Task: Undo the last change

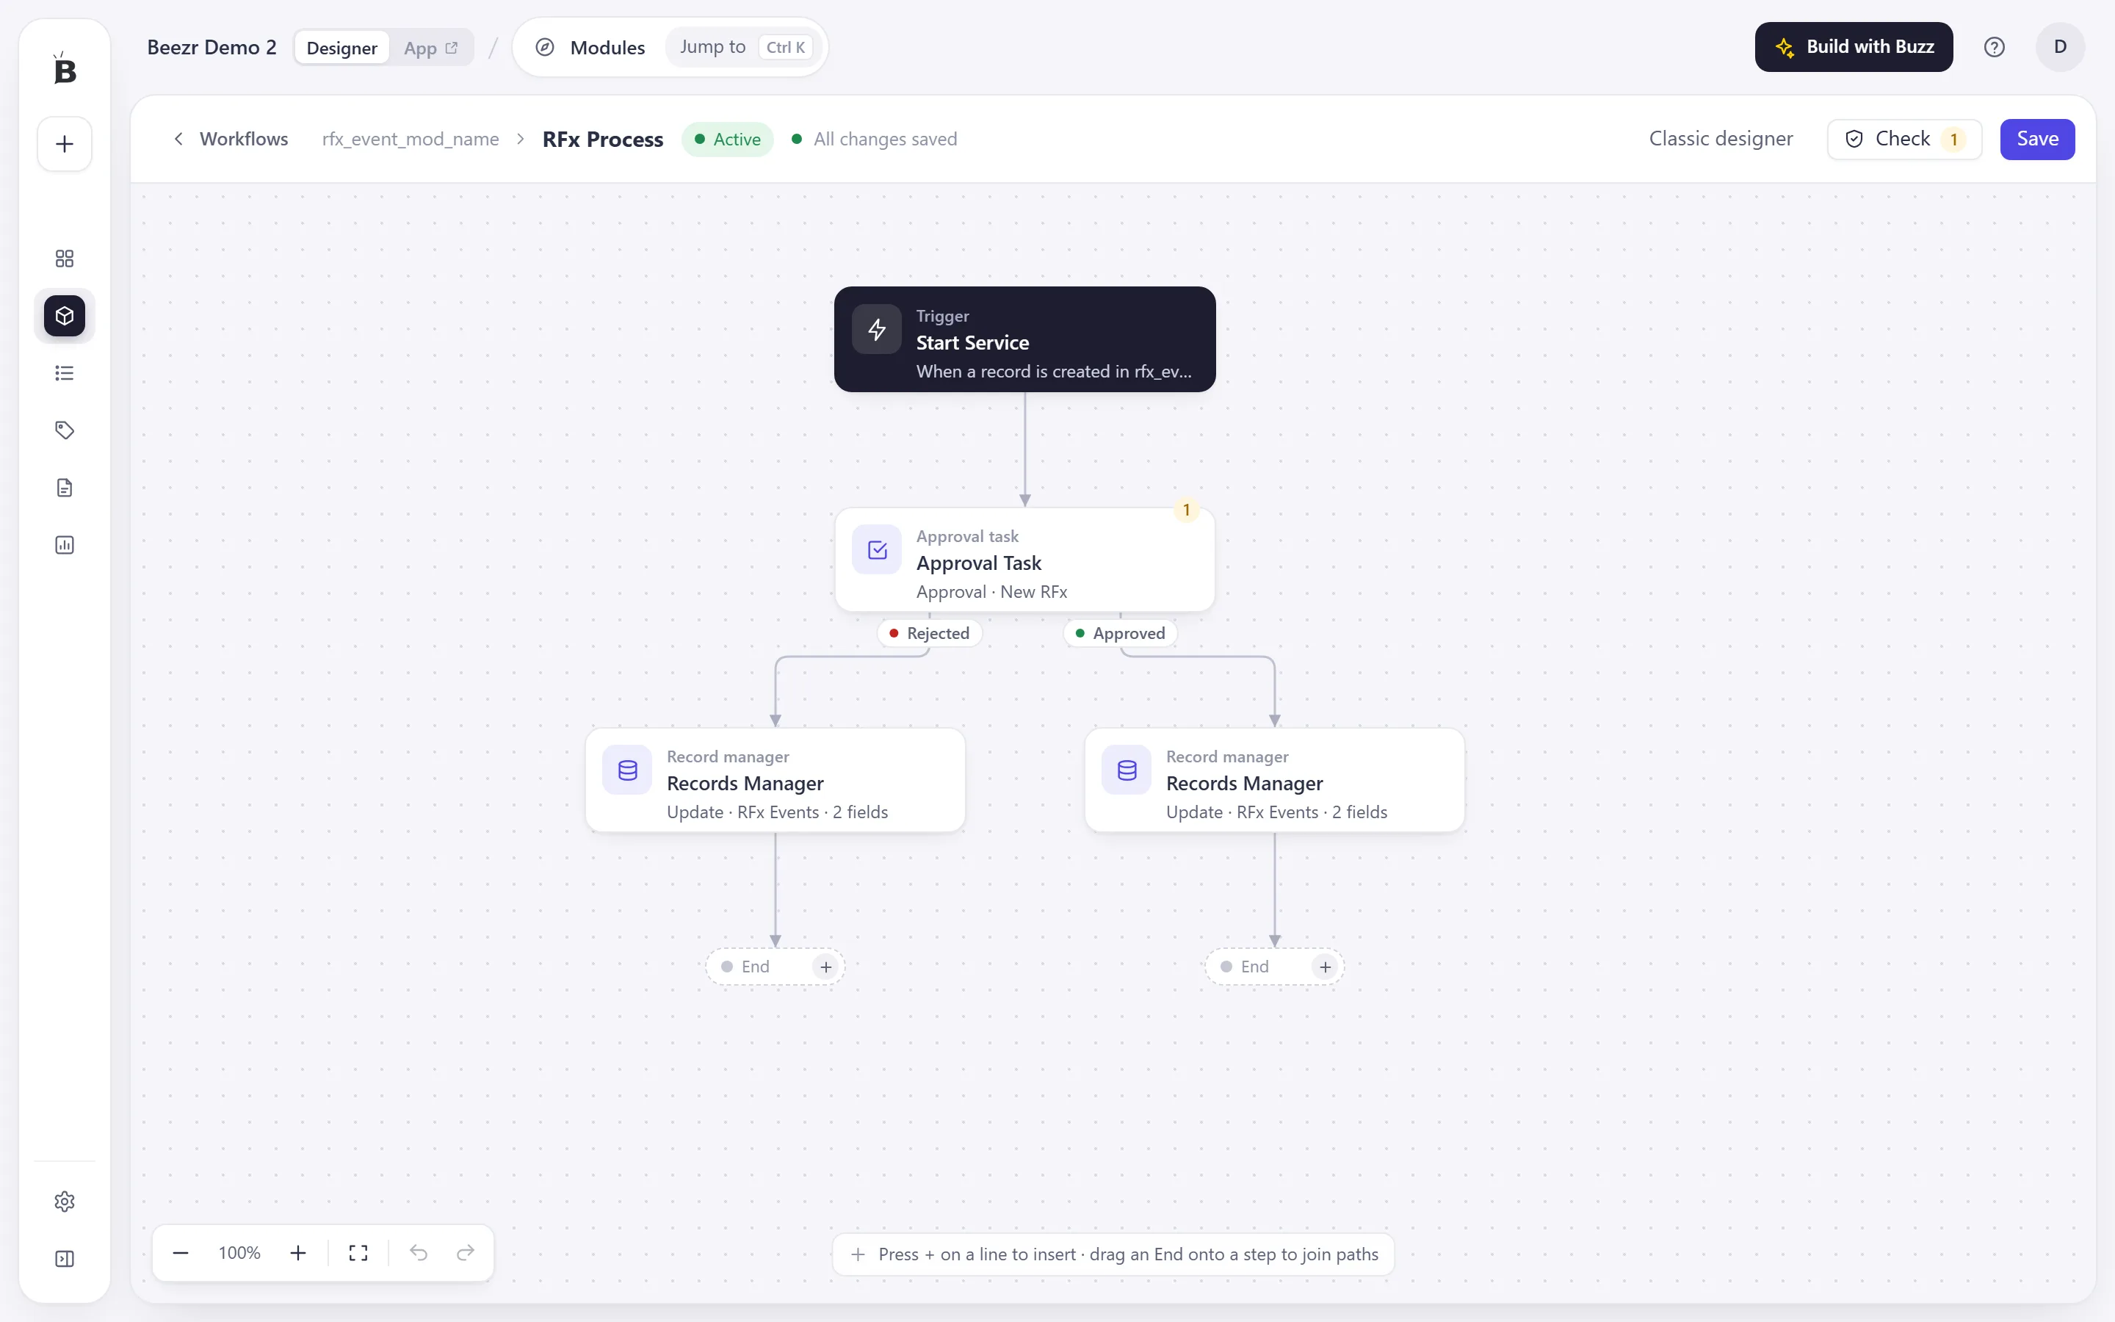Action: pos(419,1253)
